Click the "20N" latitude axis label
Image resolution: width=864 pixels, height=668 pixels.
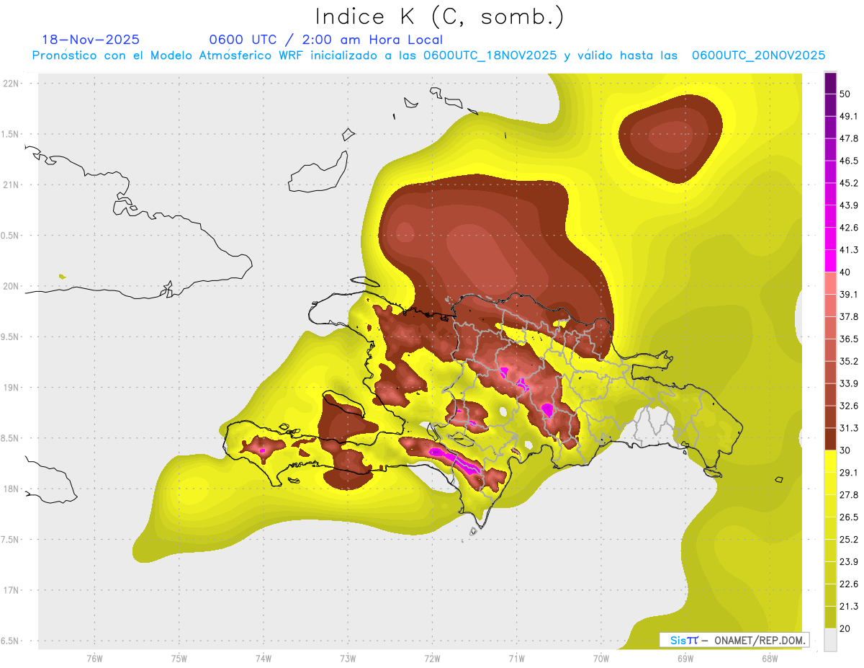click(11, 286)
